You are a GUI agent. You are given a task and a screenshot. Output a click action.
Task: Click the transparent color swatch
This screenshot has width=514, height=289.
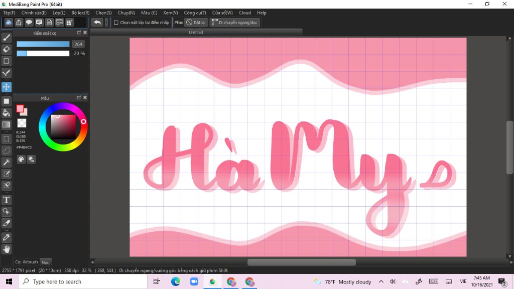pos(22,122)
